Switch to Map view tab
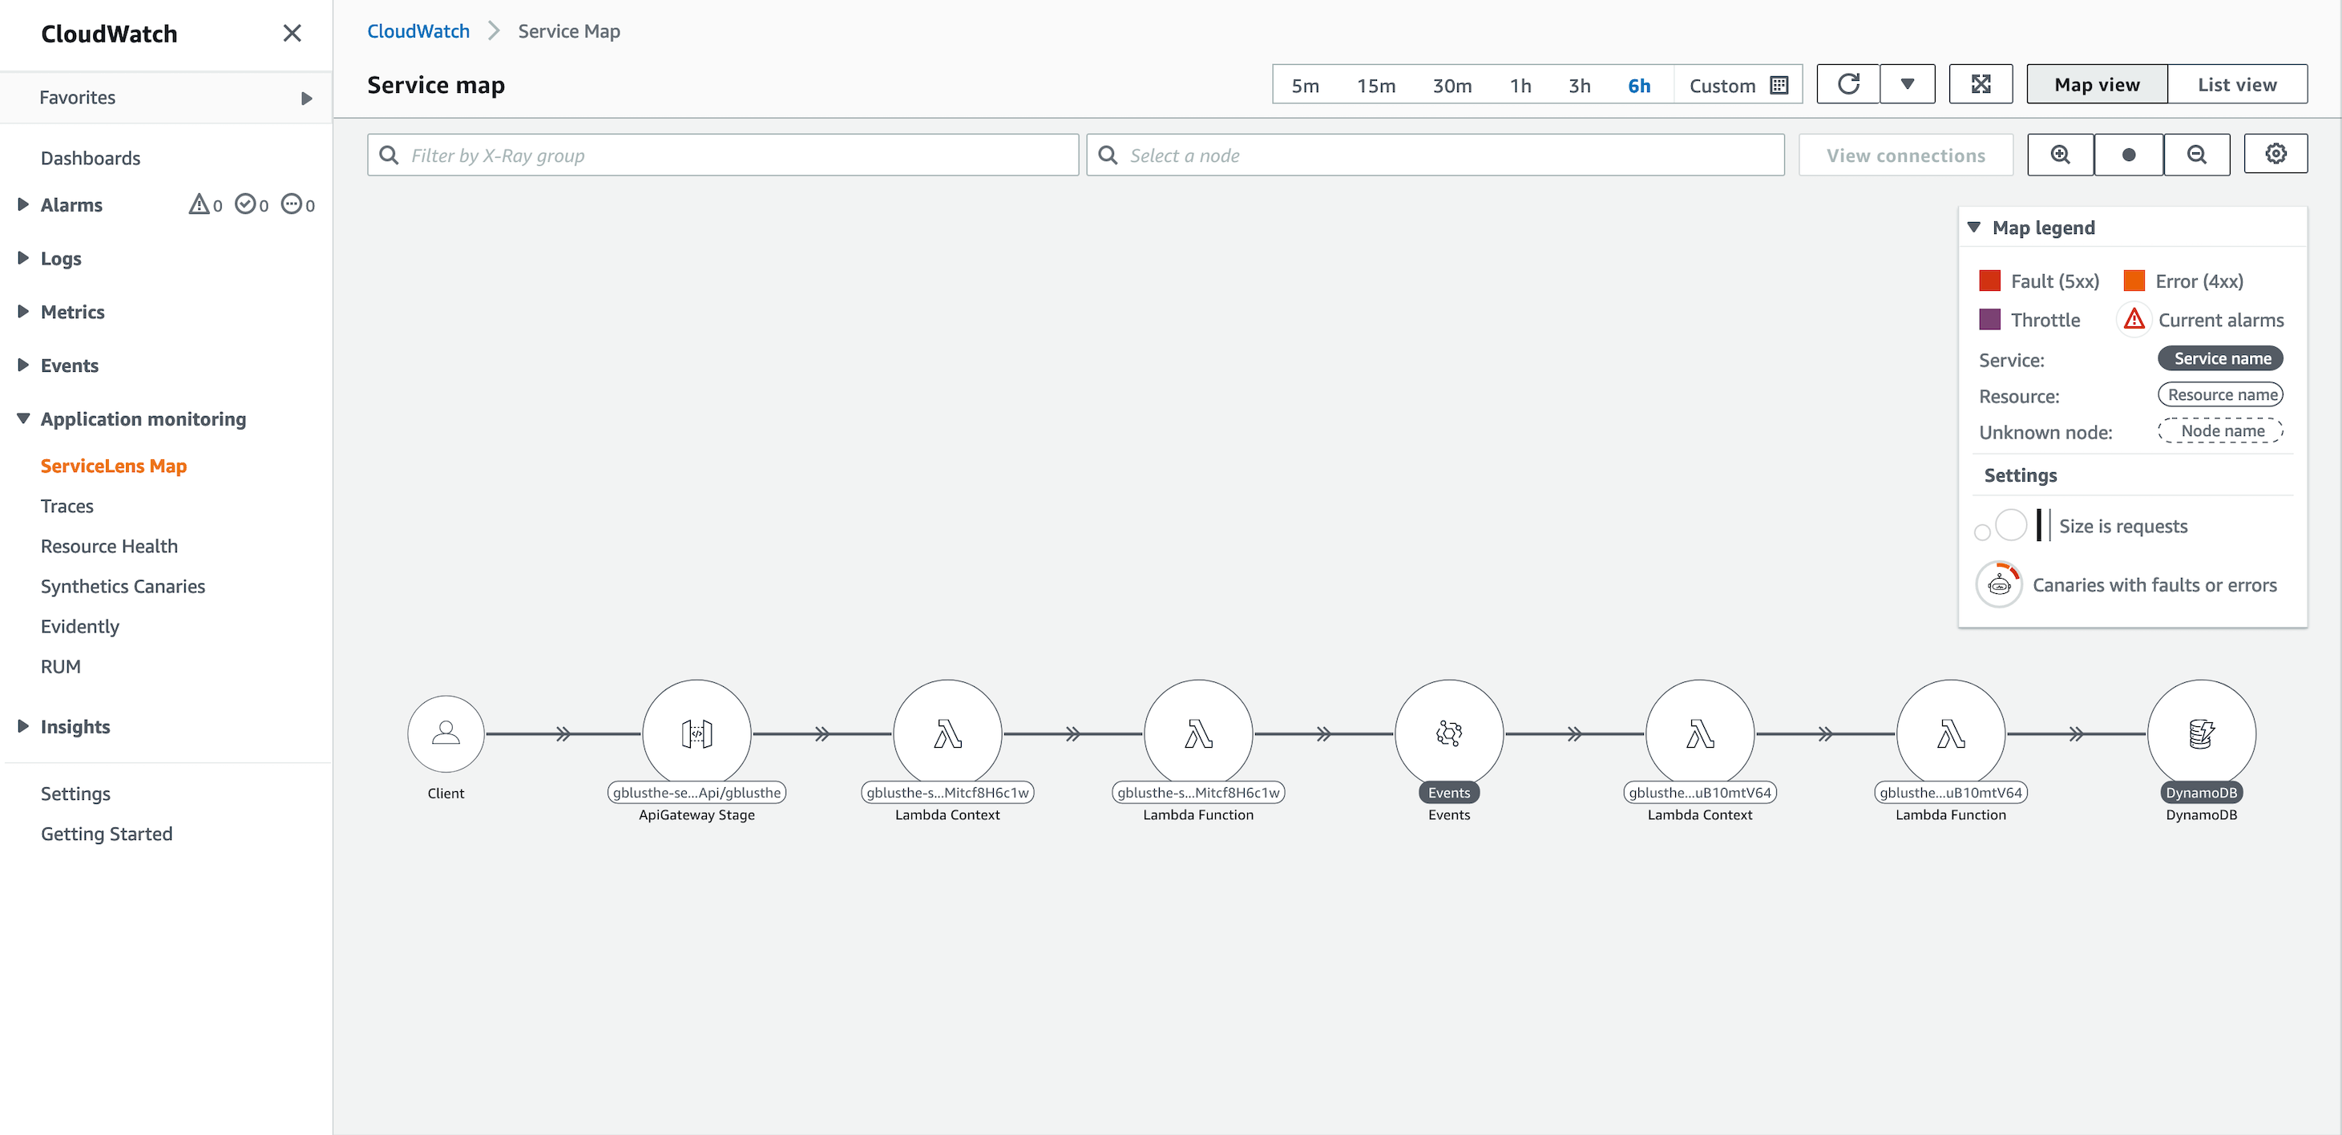This screenshot has height=1135, width=2342. click(x=2098, y=83)
